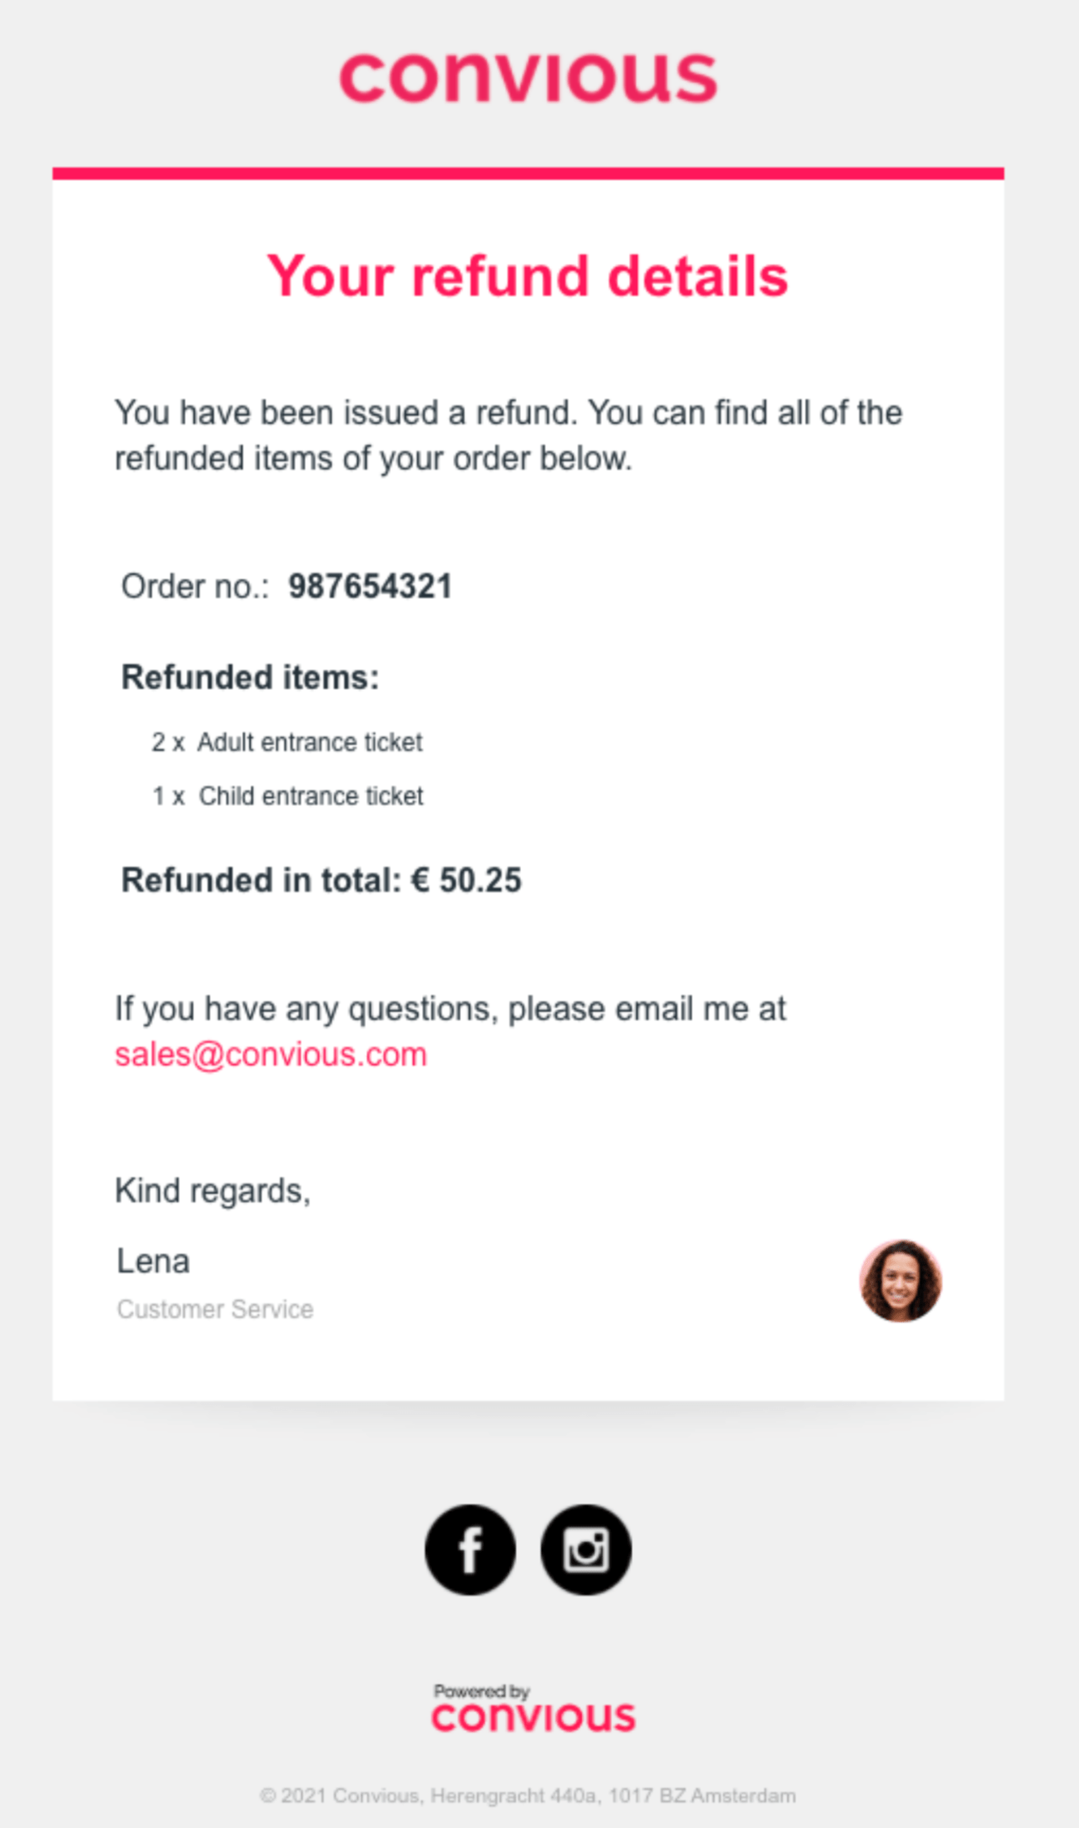Viewport: 1079px width, 1828px height.
Task: Click the 'Kind regards,' closing text
Action: pos(213,1191)
